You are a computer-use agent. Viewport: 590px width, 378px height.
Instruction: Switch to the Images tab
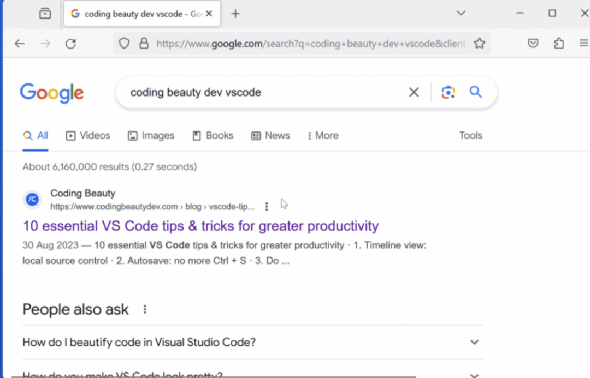151,136
